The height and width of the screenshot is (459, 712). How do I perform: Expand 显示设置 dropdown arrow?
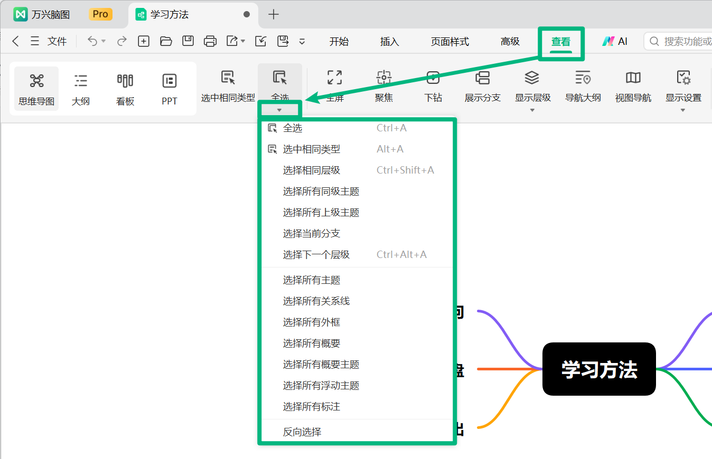click(x=683, y=110)
